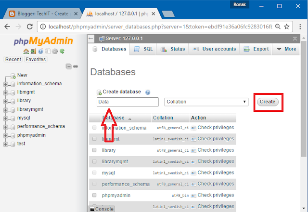Open phpMyAdmin documentation icon in sidebar
308x212 pixels.
40,52
